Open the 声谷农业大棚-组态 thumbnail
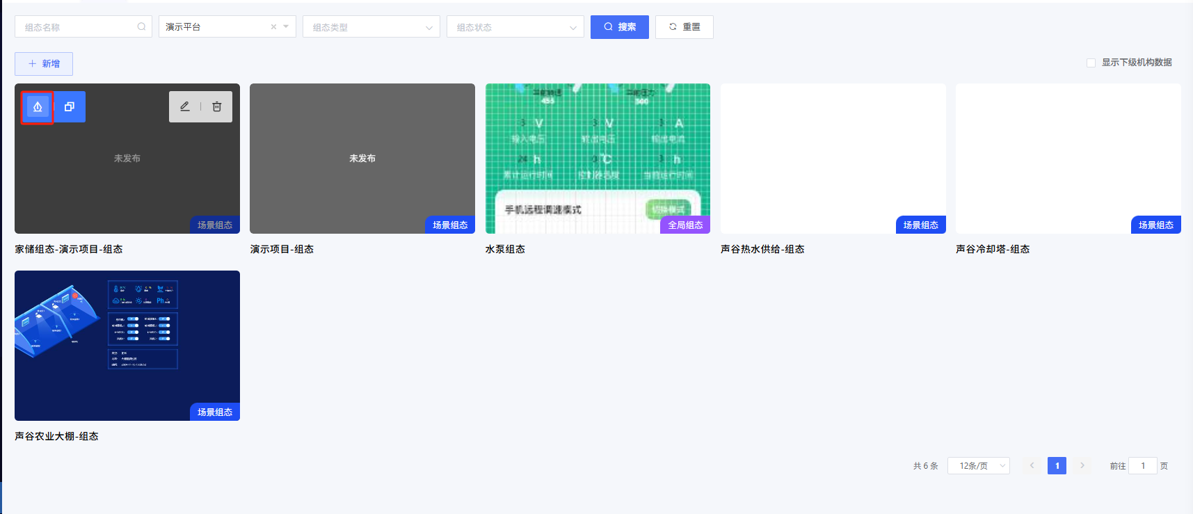Screen dimensions: 1193x514 pyautogui.click(x=127, y=346)
